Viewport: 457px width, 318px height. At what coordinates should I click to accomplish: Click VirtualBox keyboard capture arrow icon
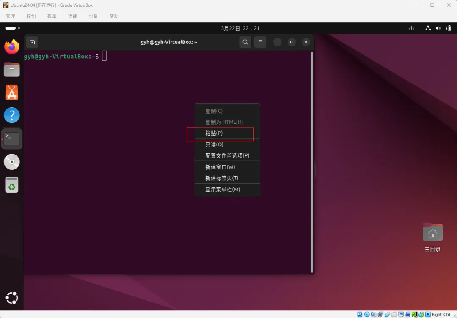tap(428, 314)
